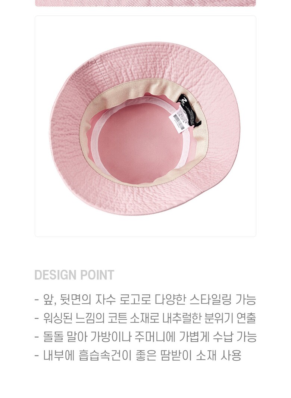Click the pink fabric strip image at top
The height and width of the screenshot is (398, 291).
(145, 3)
